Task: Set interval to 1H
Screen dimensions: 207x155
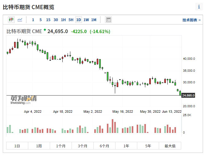Action: [x=63, y=20]
